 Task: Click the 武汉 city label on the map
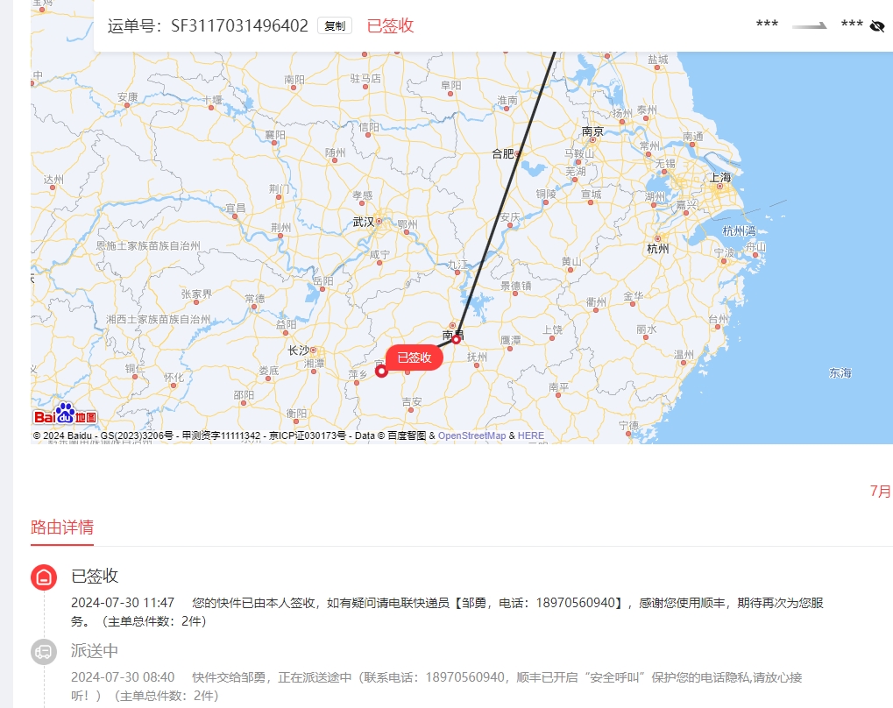[364, 222]
